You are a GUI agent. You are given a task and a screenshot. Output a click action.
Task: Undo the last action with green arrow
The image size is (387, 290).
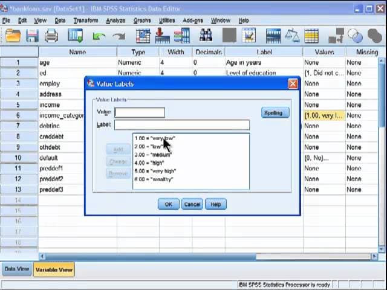tap(99, 36)
